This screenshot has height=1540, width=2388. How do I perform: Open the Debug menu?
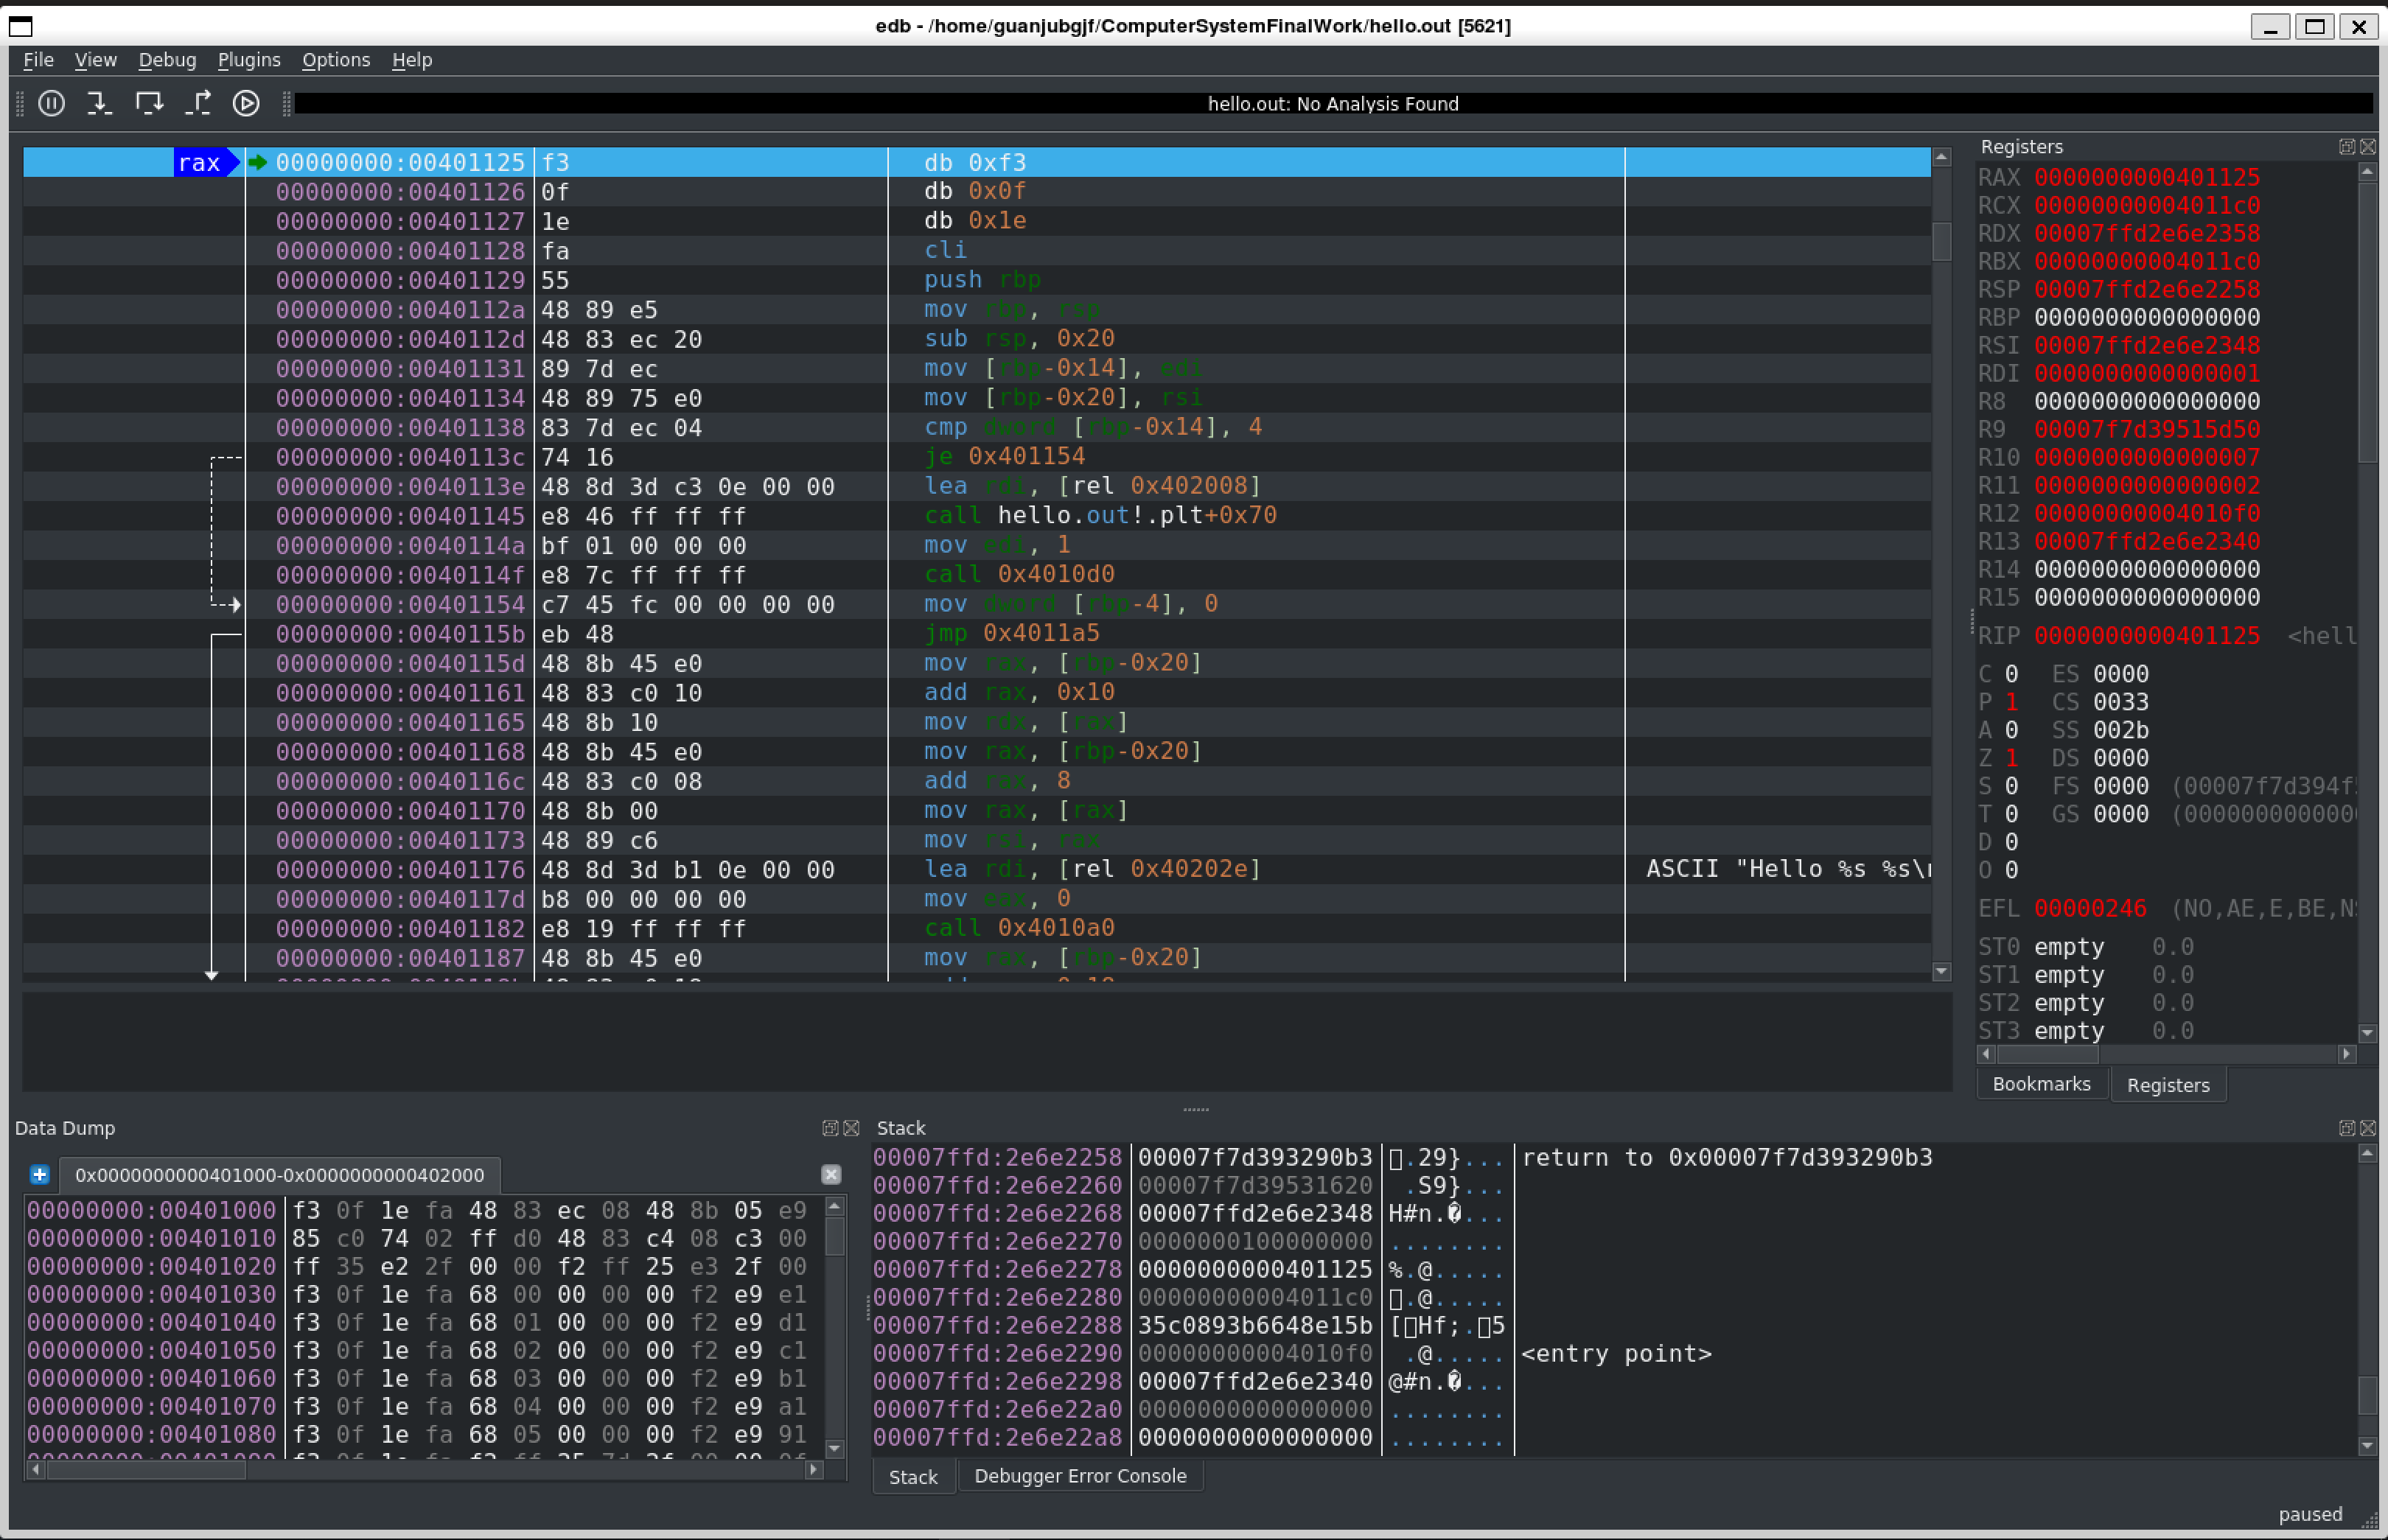point(167,60)
